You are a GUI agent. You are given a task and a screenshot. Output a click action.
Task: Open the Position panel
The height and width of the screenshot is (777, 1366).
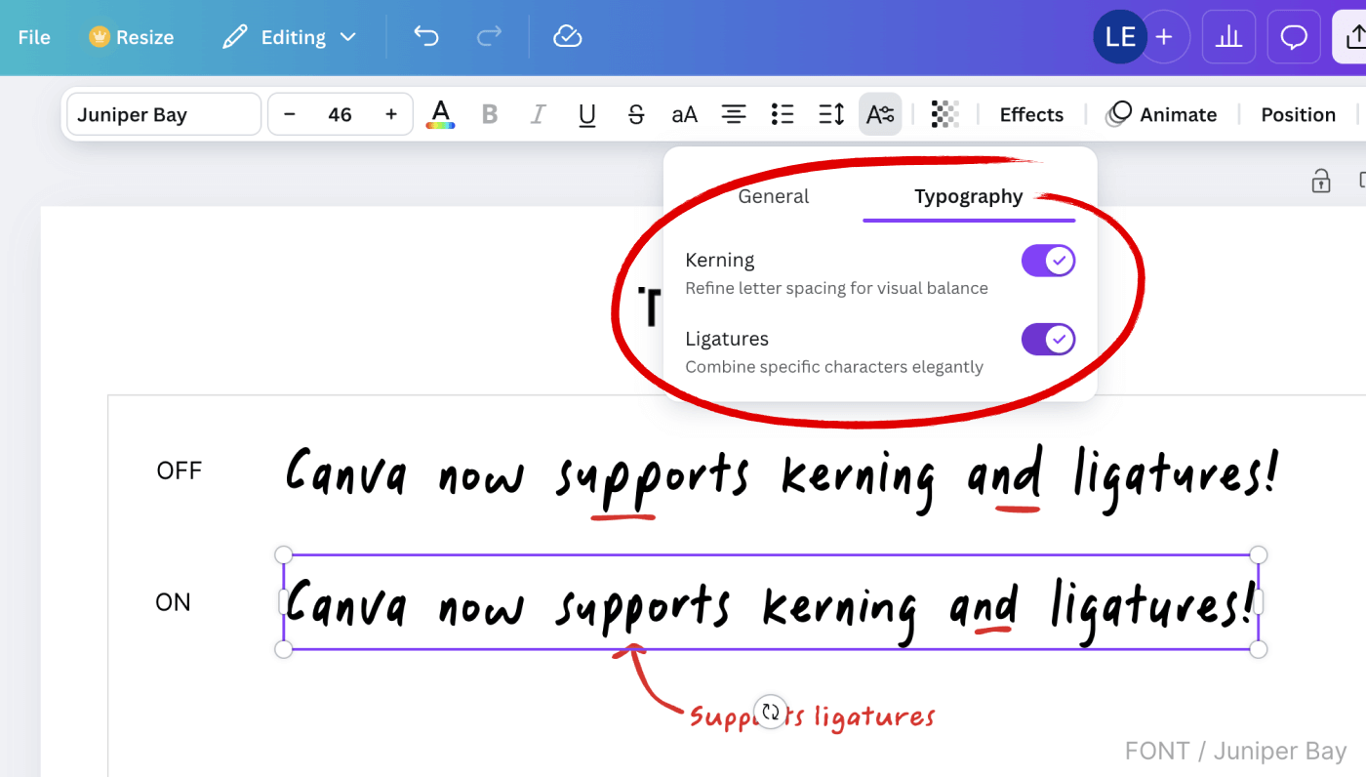tap(1298, 114)
